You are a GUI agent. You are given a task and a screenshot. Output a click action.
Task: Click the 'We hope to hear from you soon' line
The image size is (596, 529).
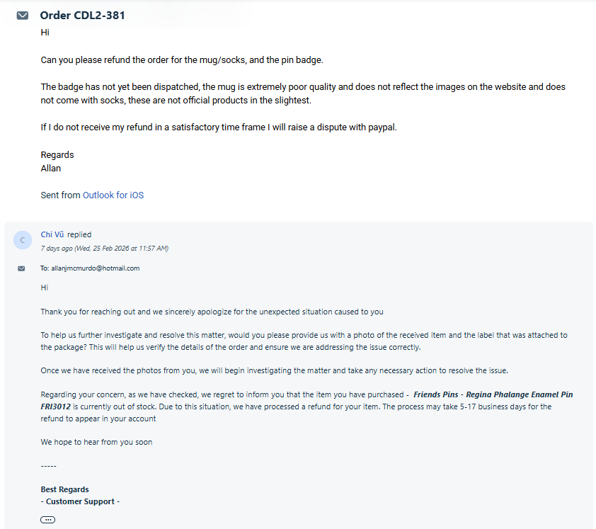coord(96,442)
